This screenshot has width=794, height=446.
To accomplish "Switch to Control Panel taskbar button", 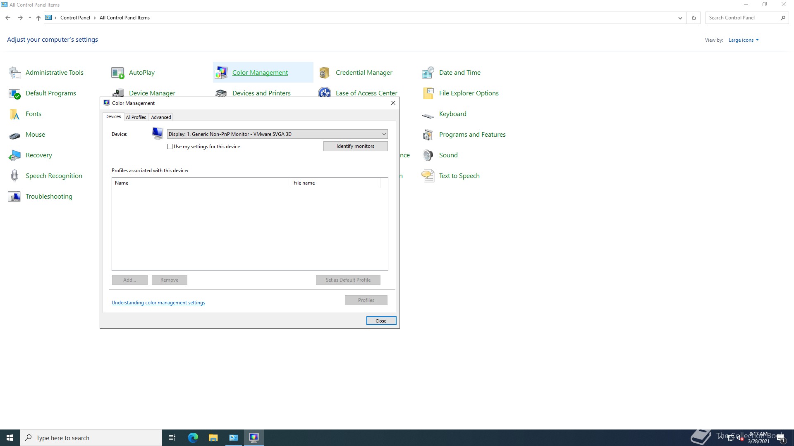I will pyautogui.click(x=234, y=438).
